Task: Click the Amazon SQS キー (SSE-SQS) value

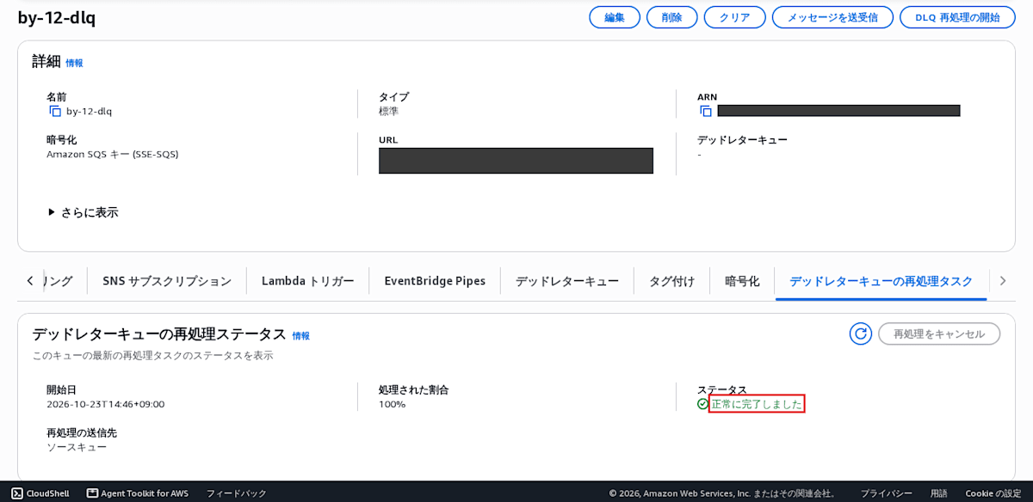Action: (113, 154)
